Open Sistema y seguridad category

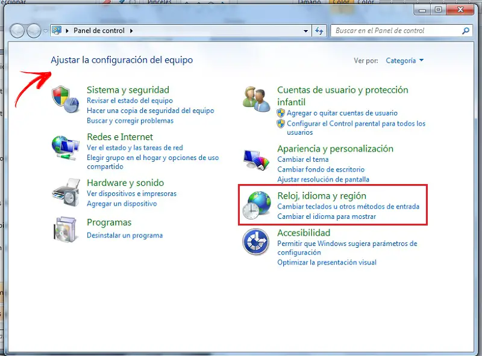[128, 90]
